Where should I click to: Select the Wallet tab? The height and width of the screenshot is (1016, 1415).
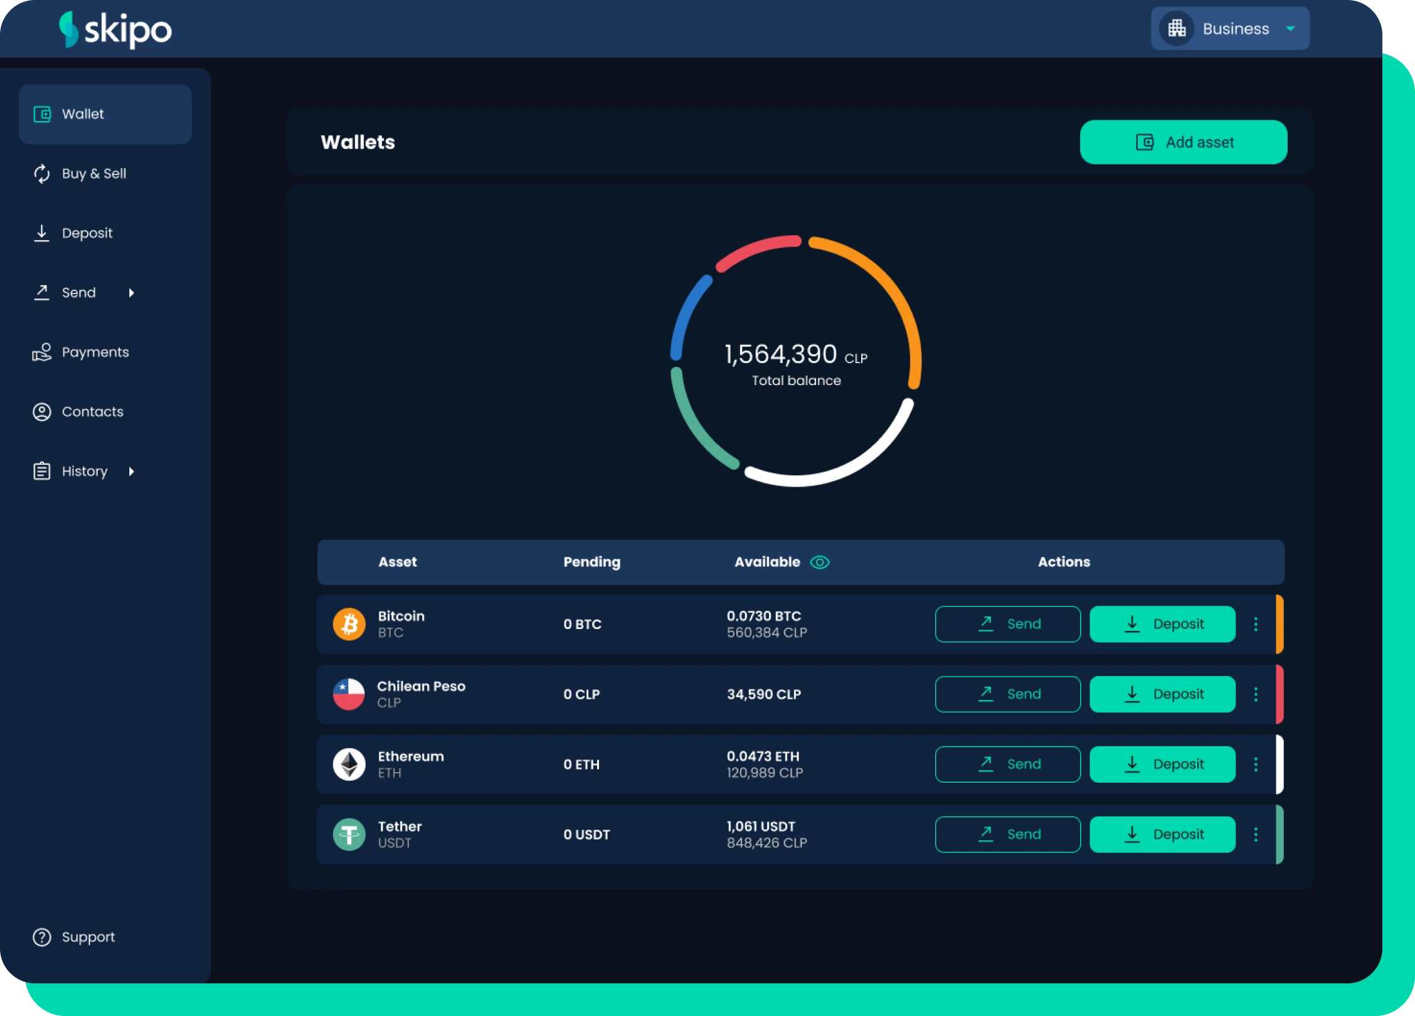click(105, 114)
